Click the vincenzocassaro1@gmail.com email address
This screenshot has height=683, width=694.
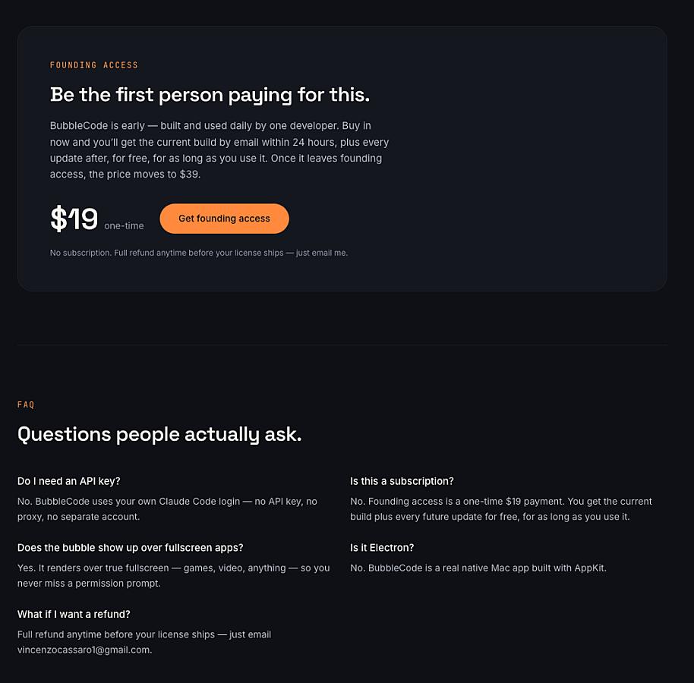coord(84,650)
